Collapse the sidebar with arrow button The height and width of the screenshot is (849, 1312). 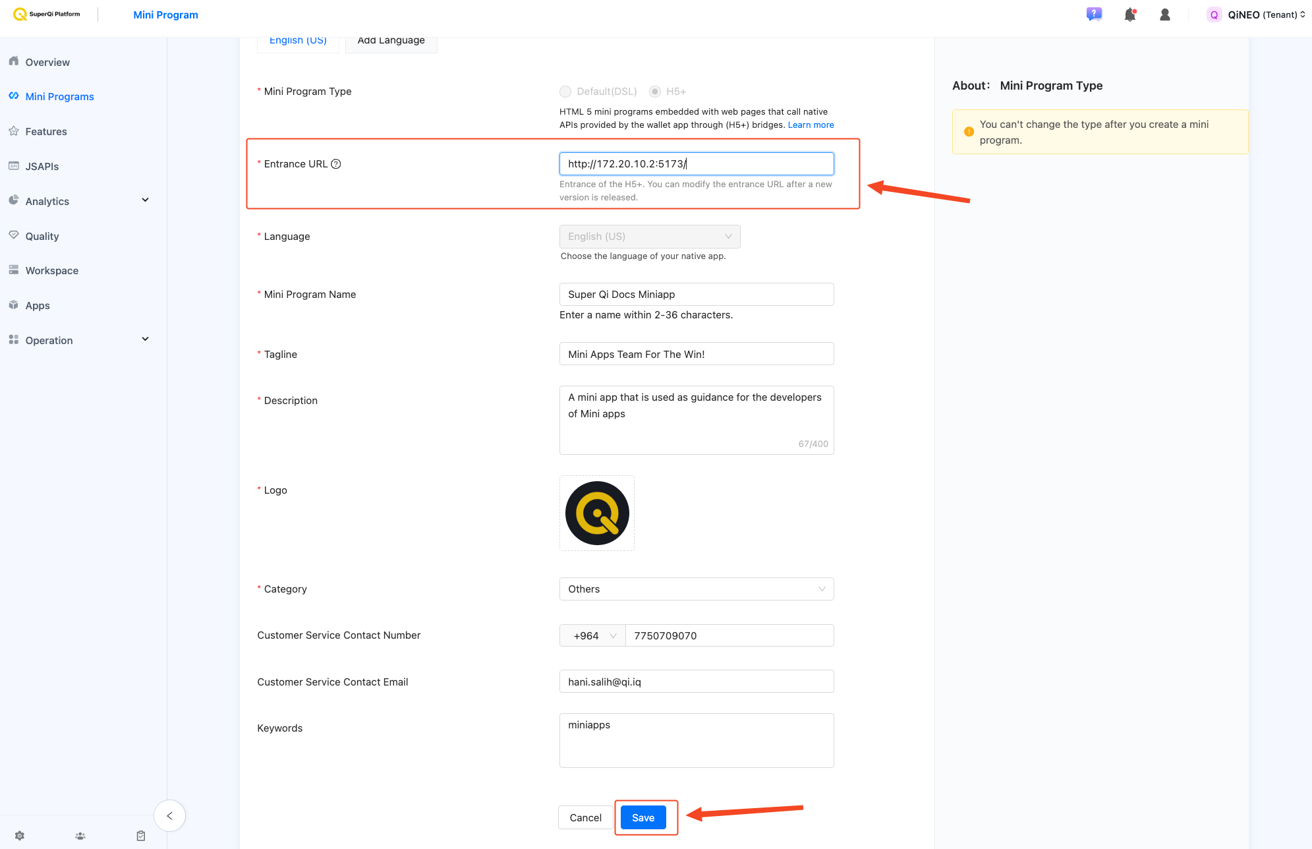coord(169,816)
